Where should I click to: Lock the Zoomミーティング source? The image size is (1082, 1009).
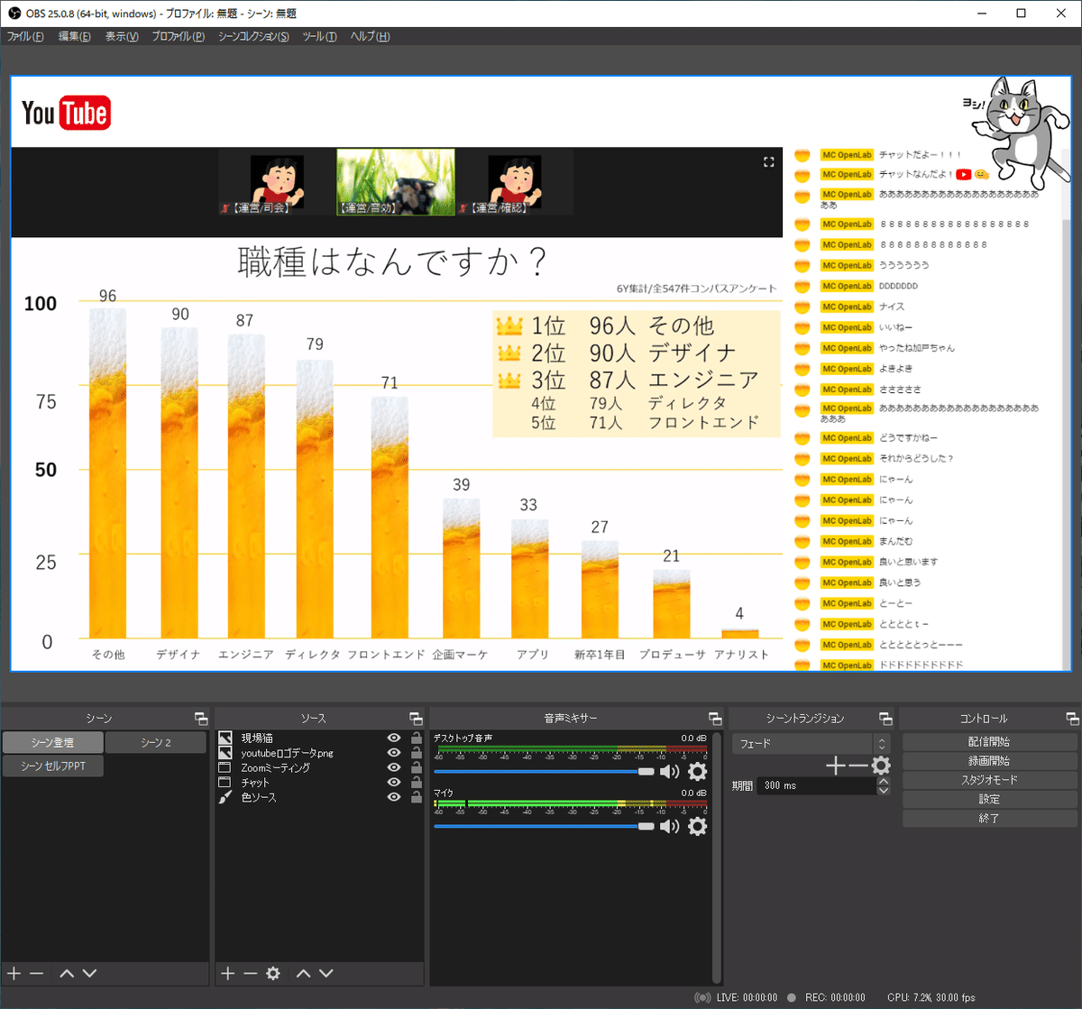[416, 767]
